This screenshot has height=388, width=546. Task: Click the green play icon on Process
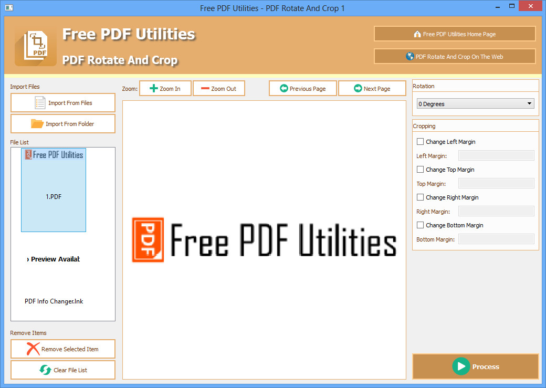coord(461,366)
